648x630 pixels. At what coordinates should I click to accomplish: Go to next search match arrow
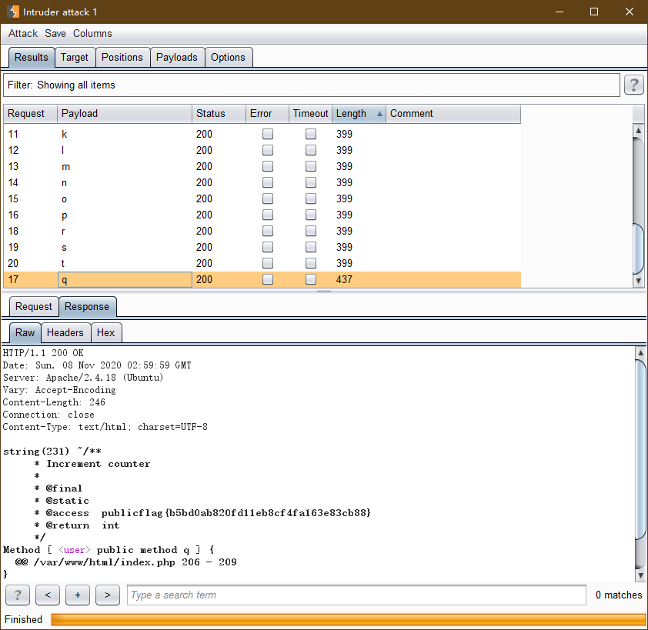click(108, 595)
